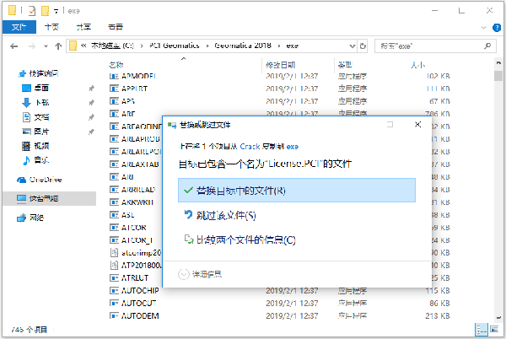Open the Explorer help icon
This screenshot has width=506, height=339.
pos(497,28)
